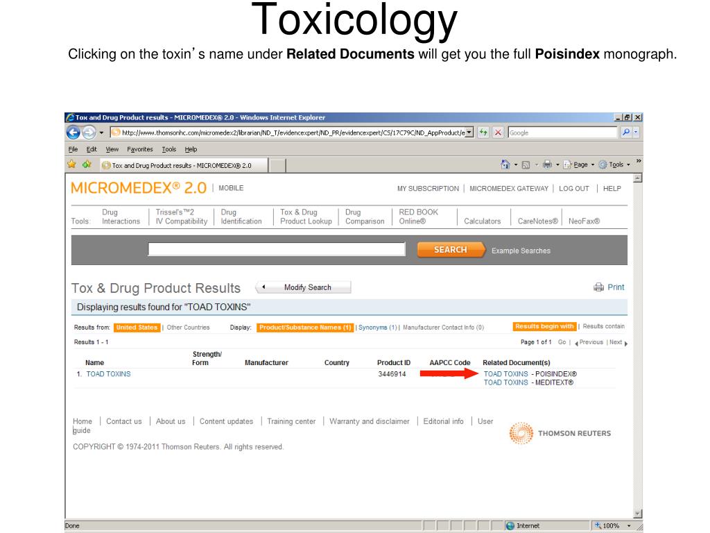Click the Google search box
Image resolution: width=710 pixels, height=533 pixels.
562,133
